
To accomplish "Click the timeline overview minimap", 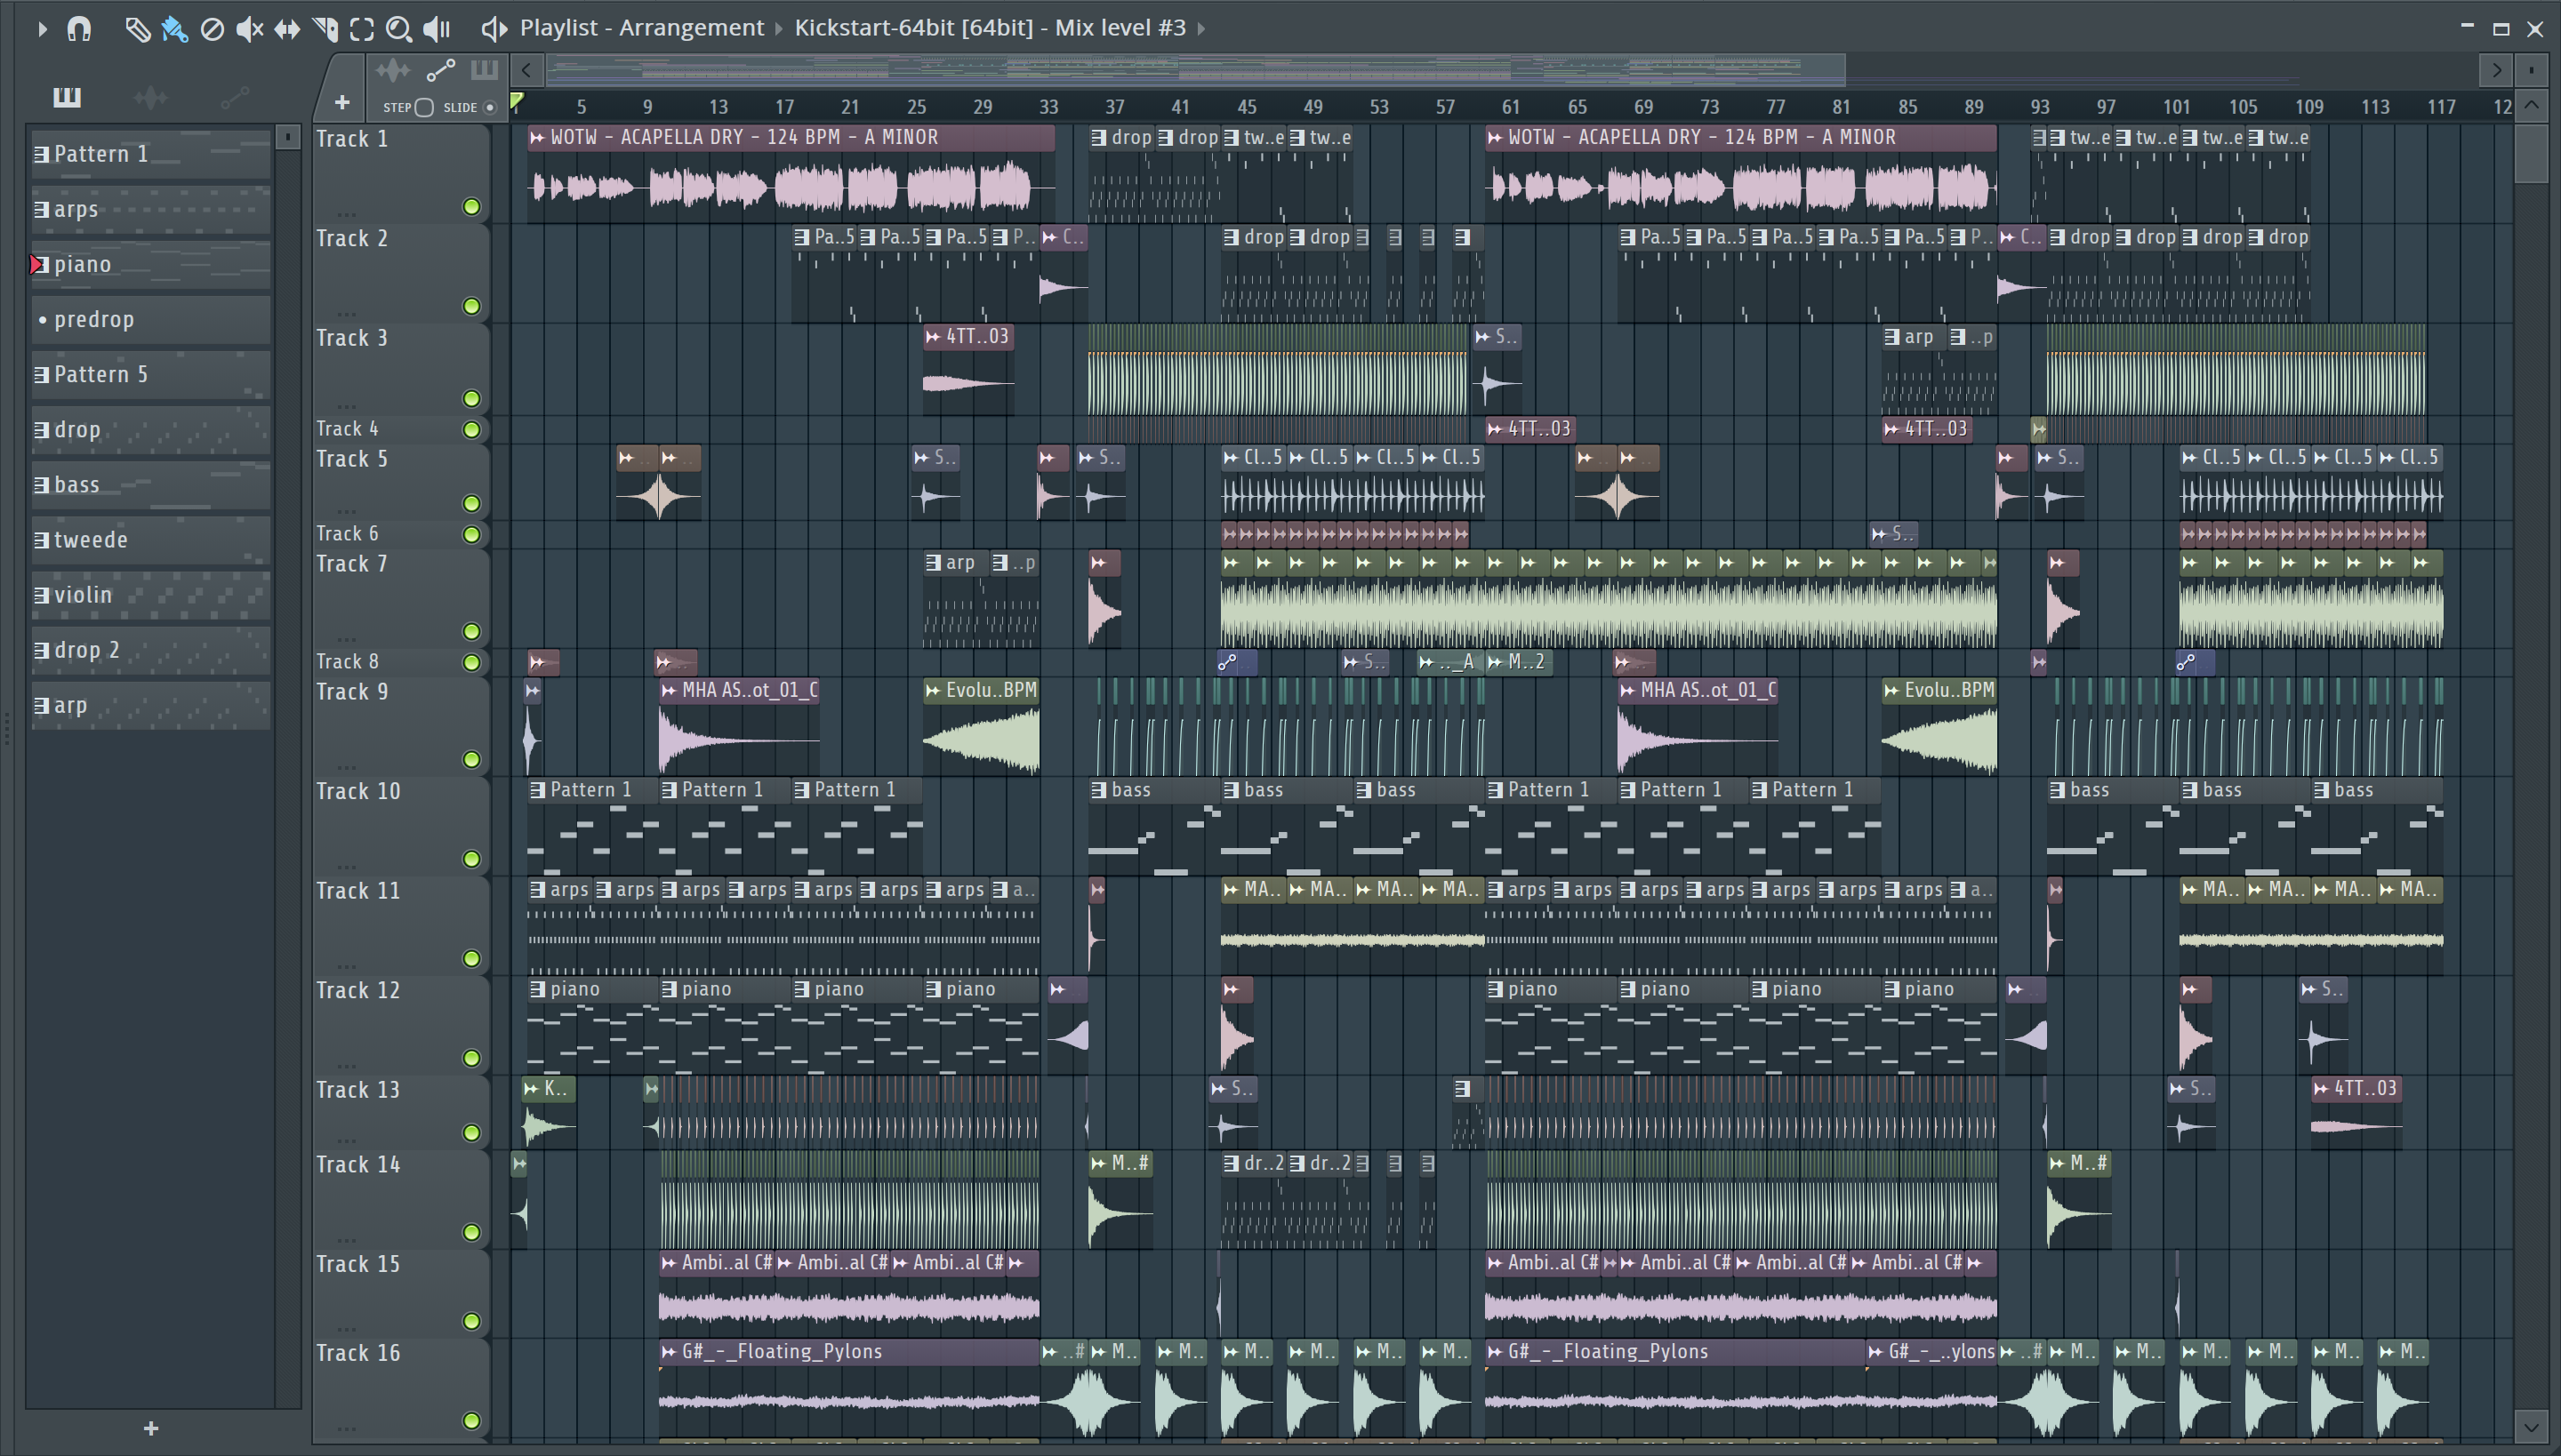I will 1195,70.
